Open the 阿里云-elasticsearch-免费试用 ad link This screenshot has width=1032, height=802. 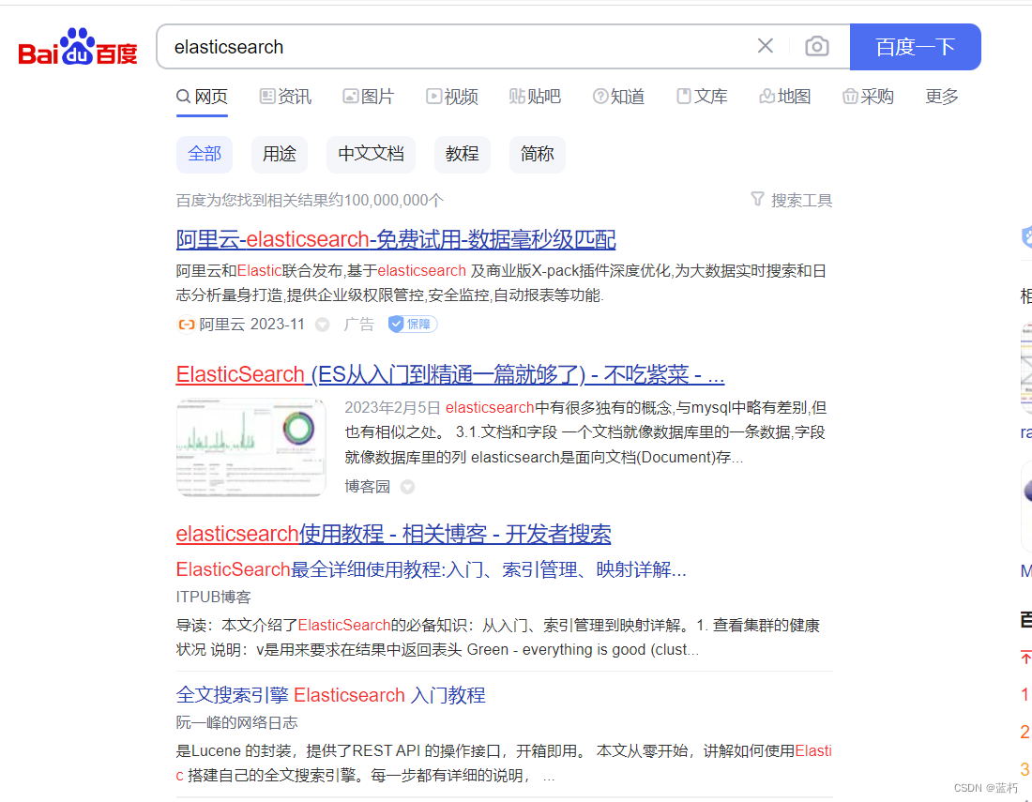pyautogui.click(x=396, y=239)
